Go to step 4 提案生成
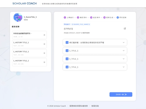Viewport: 146px width, 109px height. click(108, 17)
